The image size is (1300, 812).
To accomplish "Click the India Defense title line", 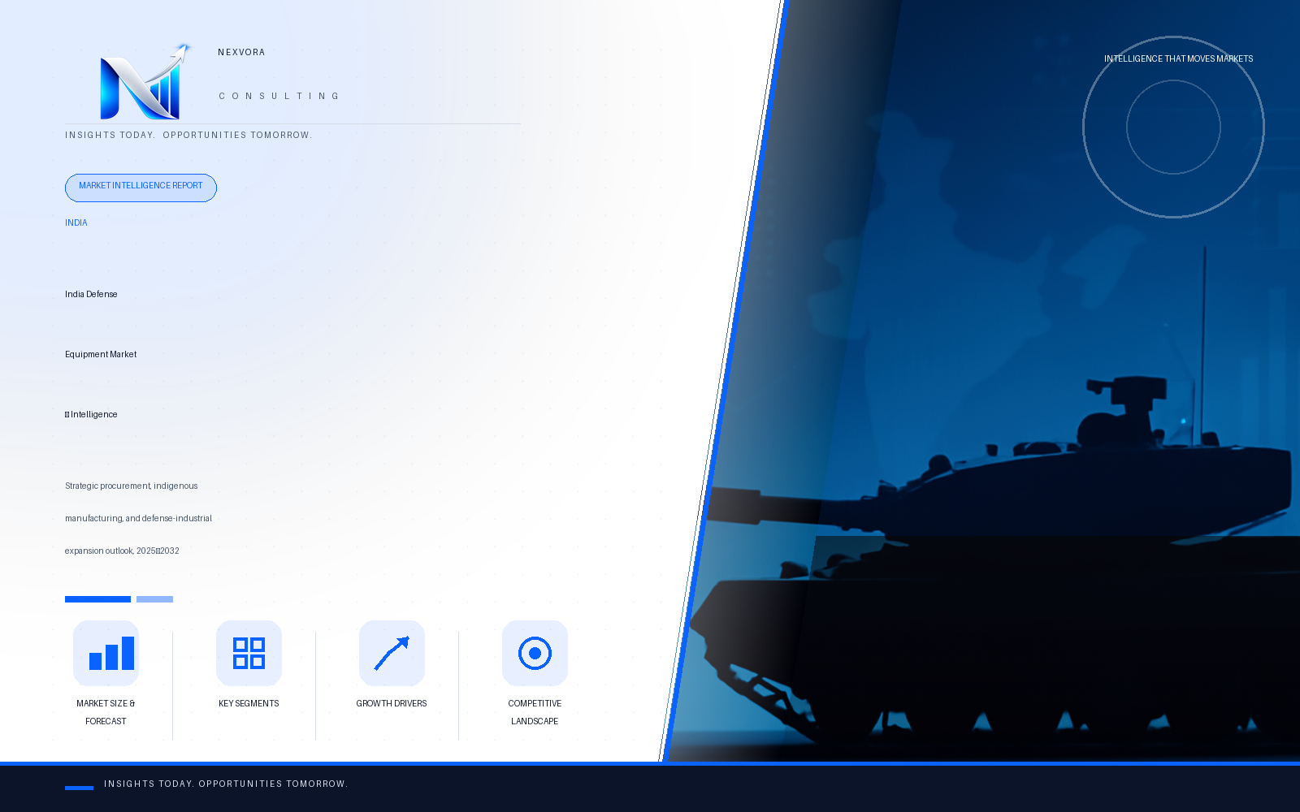I will (91, 294).
